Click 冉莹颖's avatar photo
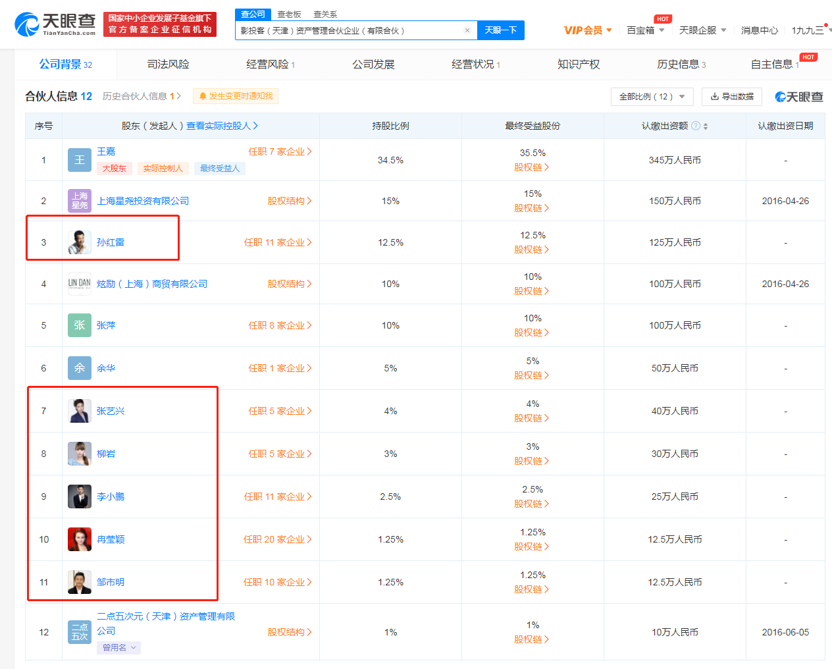The width and height of the screenshot is (832, 669). coord(80,539)
